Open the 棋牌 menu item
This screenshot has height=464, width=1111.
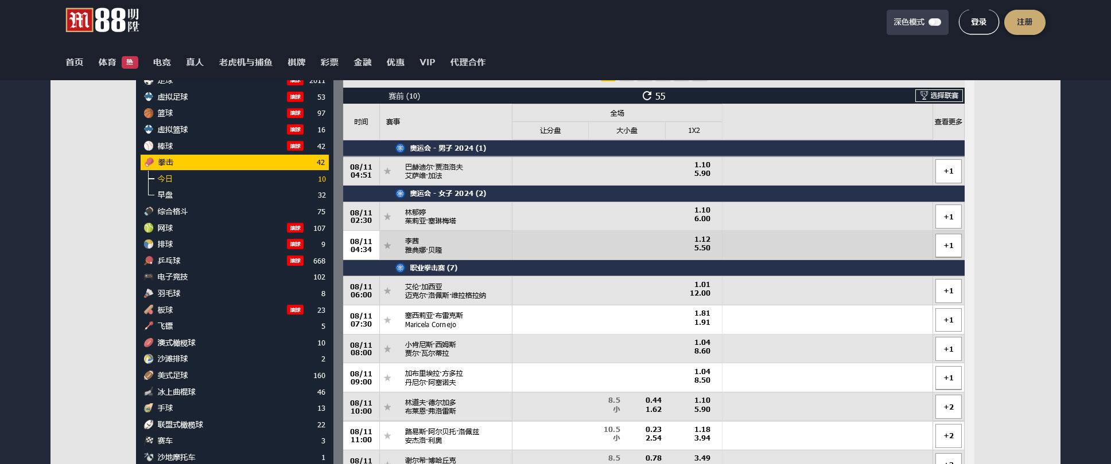(x=297, y=62)
